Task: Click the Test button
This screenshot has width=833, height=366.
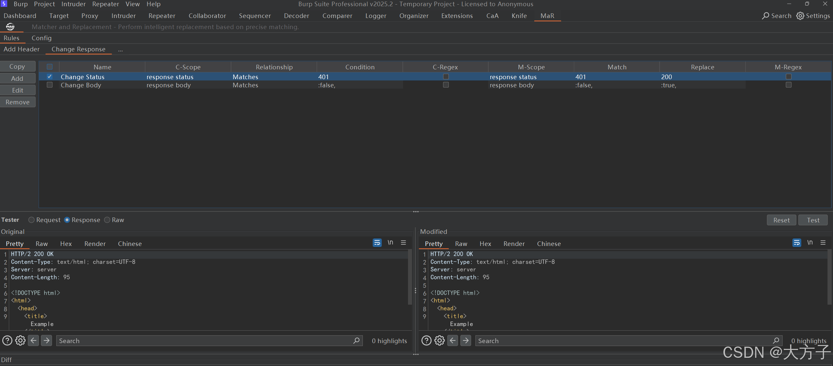Action: 813,220
